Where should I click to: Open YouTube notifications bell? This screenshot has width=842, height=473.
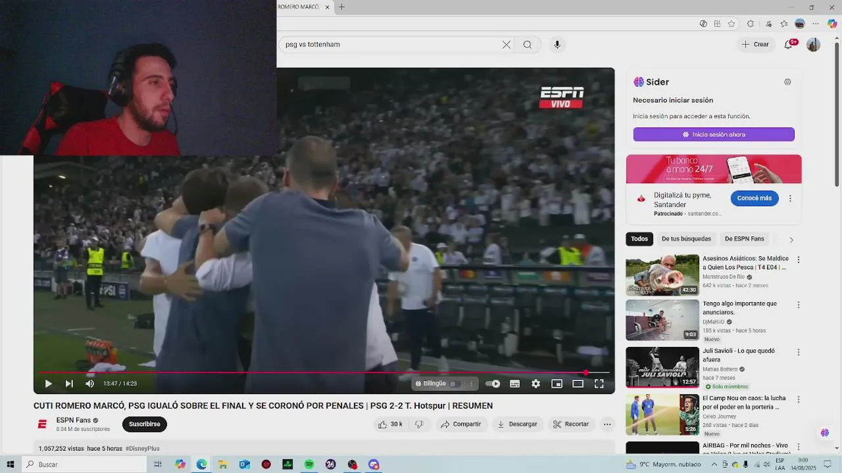coord(789,45)
